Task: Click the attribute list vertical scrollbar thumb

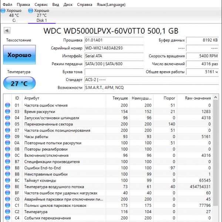Action: 216,153
